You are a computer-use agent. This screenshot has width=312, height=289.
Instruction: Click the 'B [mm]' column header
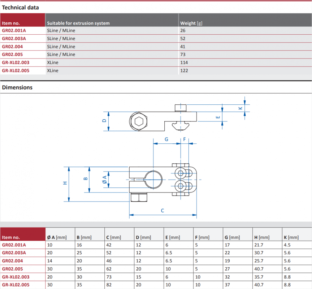tap(84, 237)
